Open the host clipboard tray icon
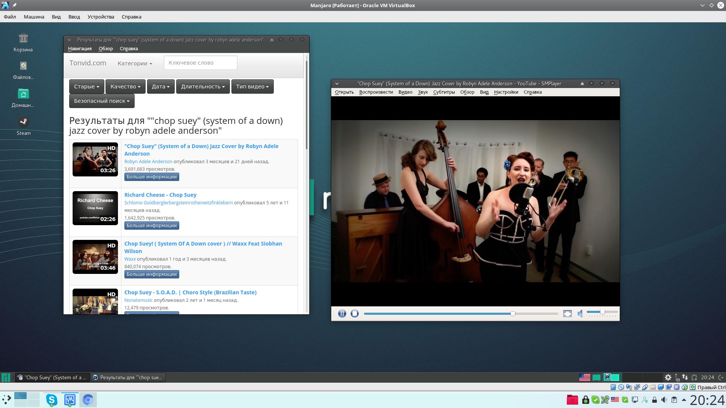Image resolution: width=726 pixels, height=408 pixels. pyautogui.click(x=674, y=400)
